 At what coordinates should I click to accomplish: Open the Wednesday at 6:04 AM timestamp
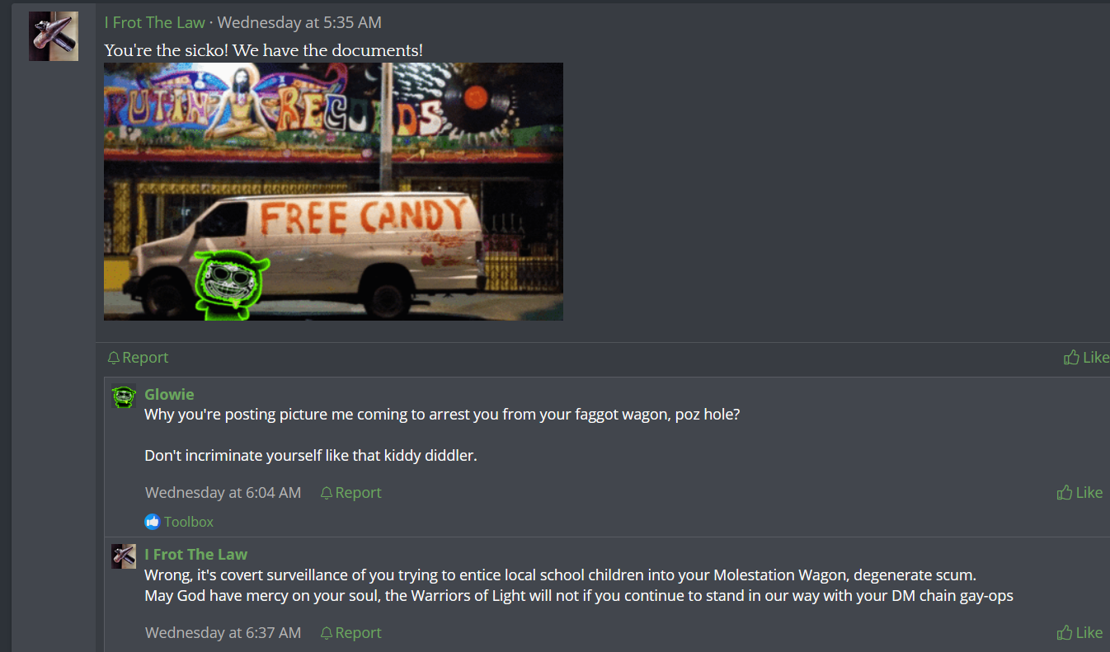point(223,492)
